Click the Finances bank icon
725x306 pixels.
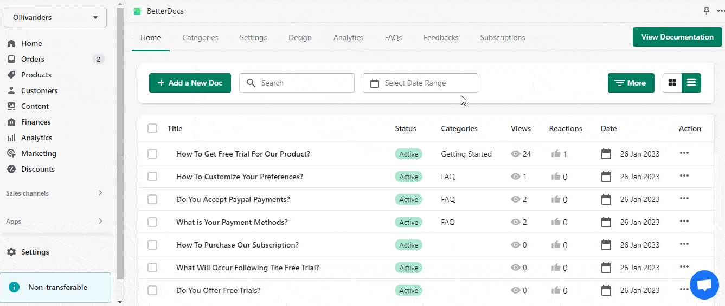coord(11,122)
